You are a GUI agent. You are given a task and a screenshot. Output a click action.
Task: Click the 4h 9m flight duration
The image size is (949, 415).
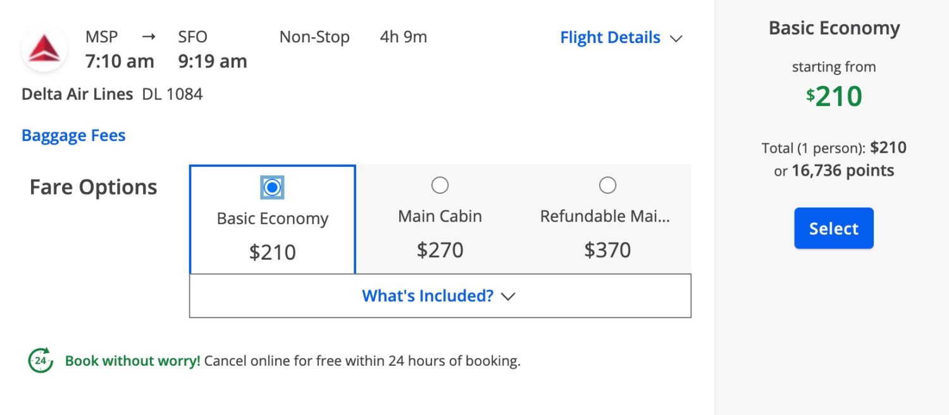point(403,37)
